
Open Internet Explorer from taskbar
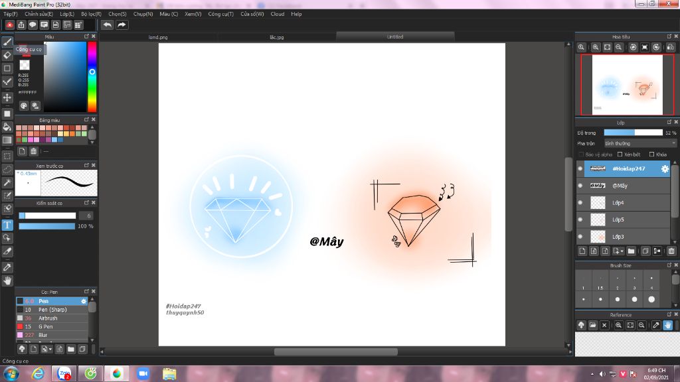pyautogui.click(x=38, y=373)
